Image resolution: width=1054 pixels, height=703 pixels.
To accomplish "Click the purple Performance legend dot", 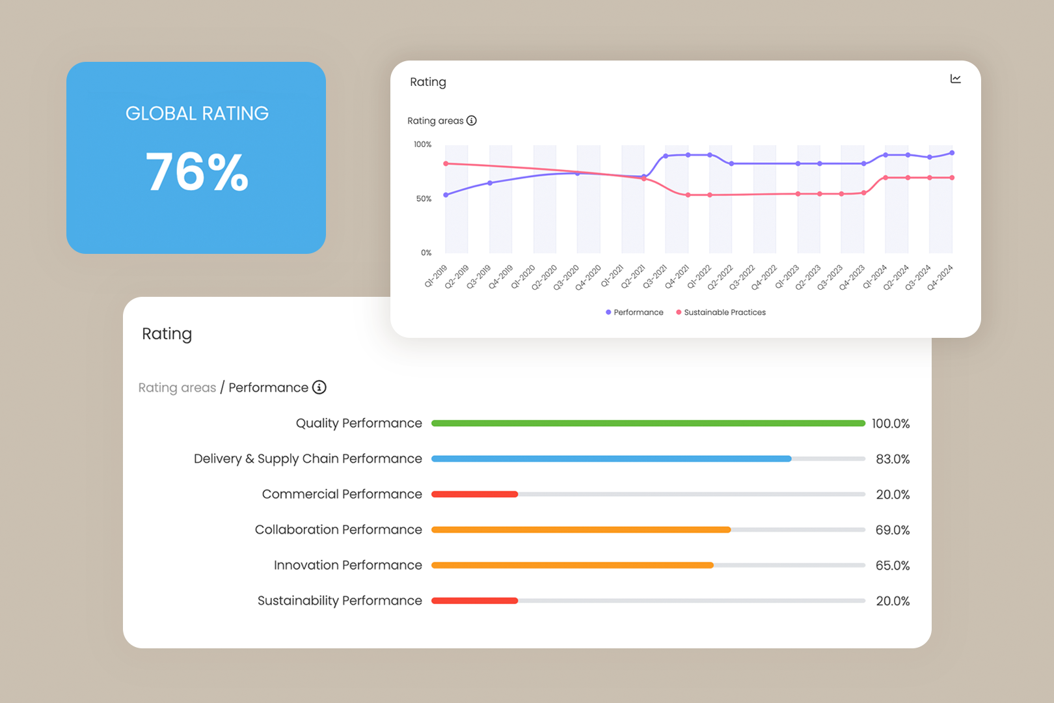I will pyautogui.click(x=608, y=312).
